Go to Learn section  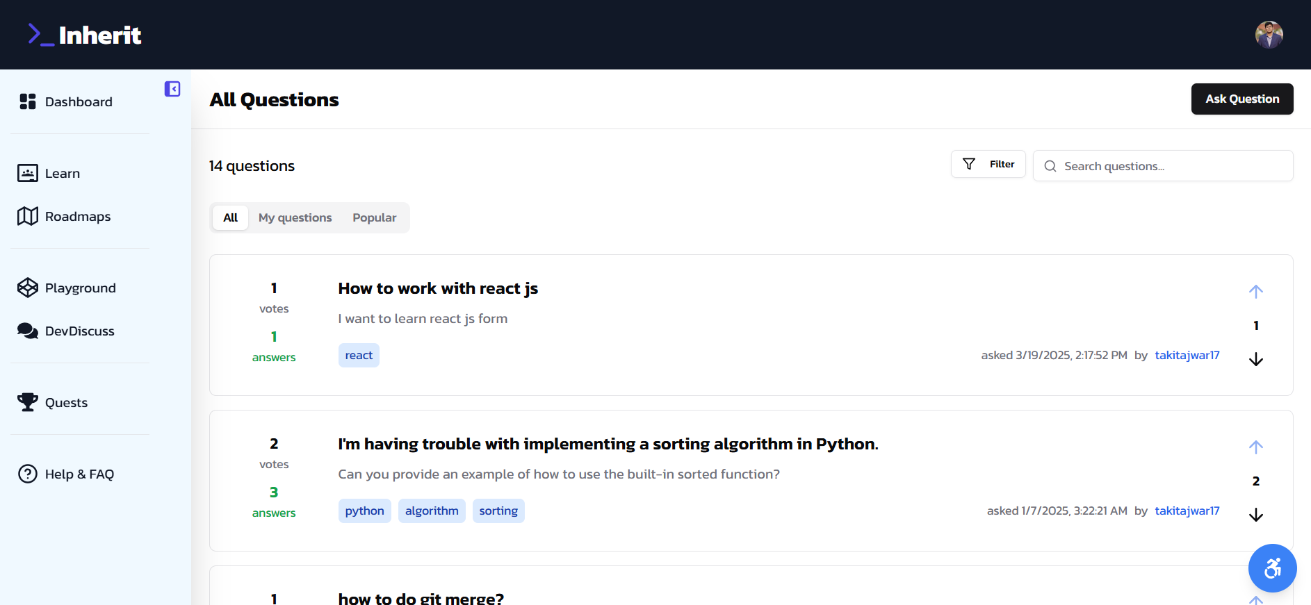click(63, 173)
